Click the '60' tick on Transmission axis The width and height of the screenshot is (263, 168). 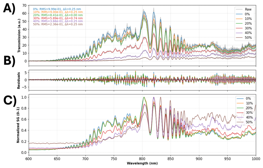click(24, 13)
